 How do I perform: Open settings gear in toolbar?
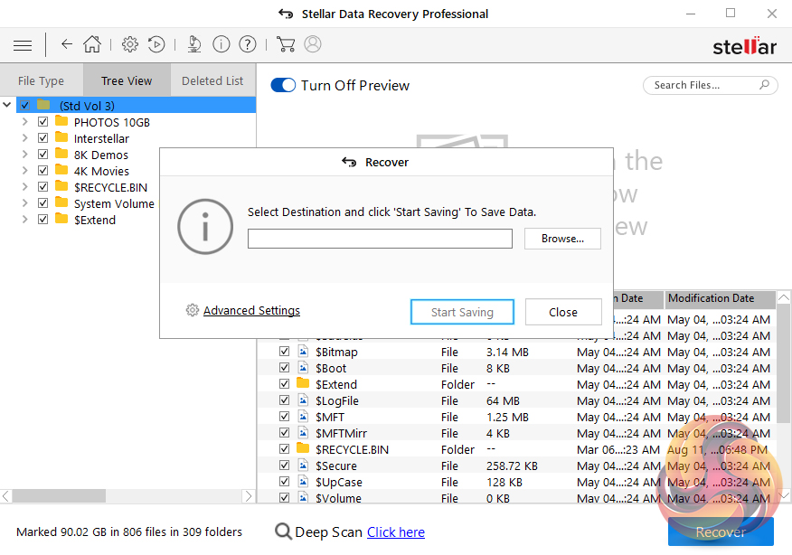(x=130, y=44)
